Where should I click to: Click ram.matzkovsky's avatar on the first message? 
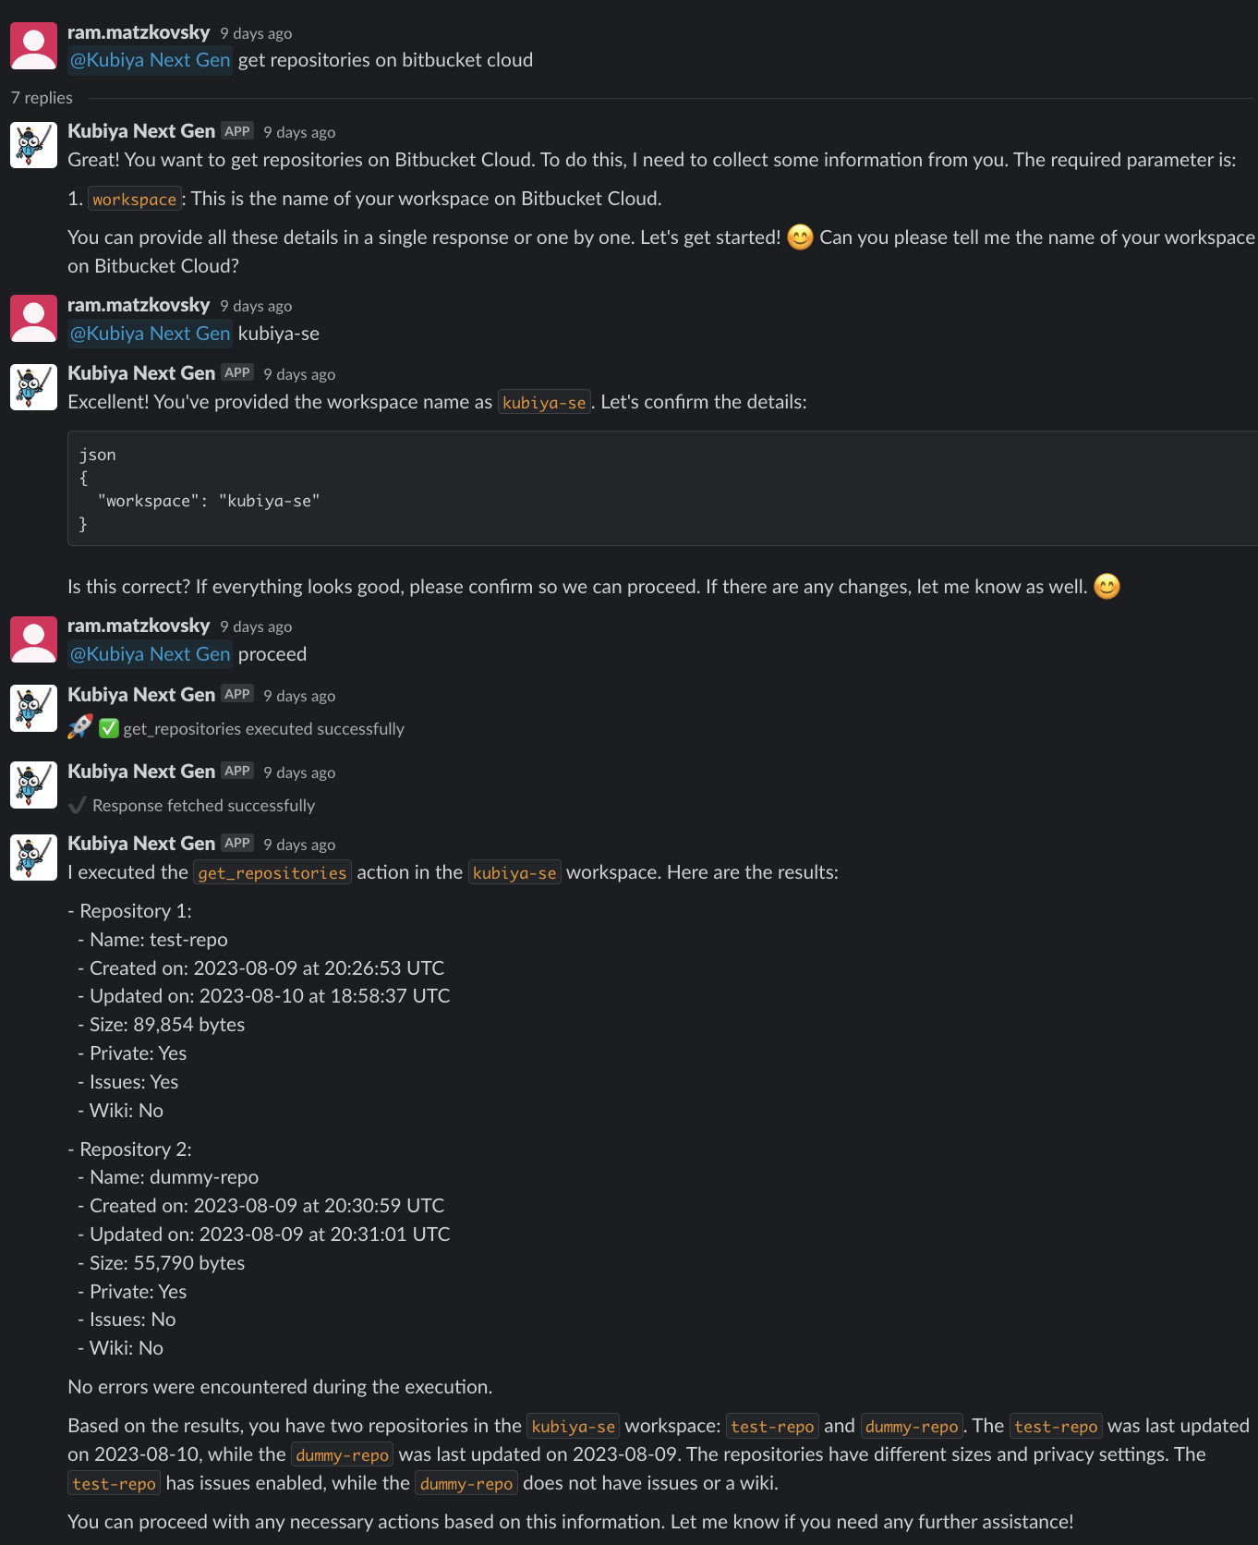[33, 46]
